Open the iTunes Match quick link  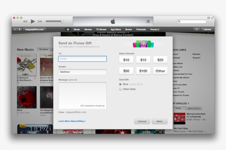pos(178,63)
